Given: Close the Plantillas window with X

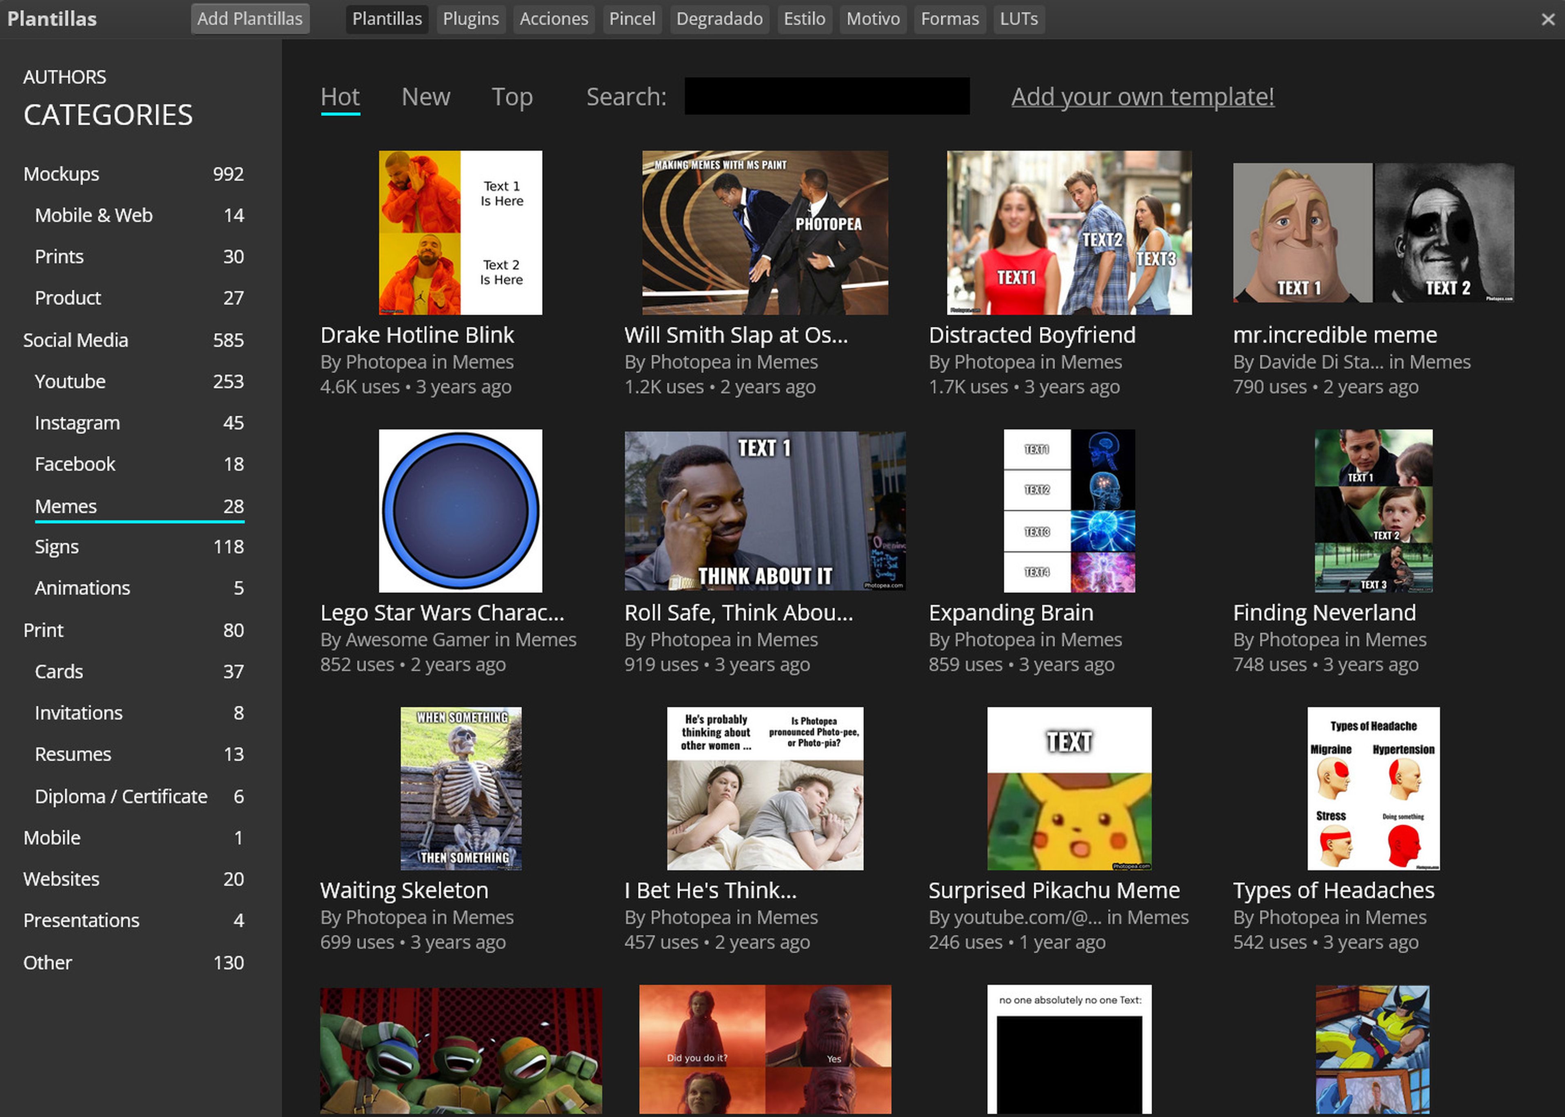Looking at the screenshot, I should click(x=1548, y=19).
